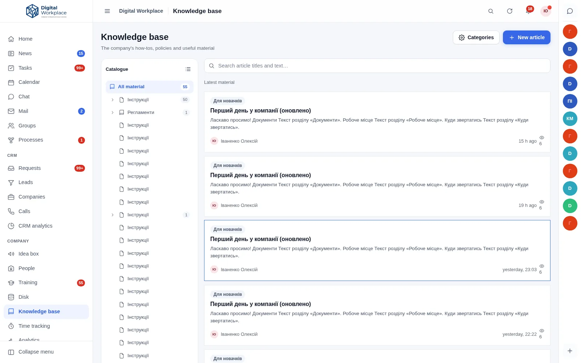Open notifications bell with 18 badge
Viewport: 581px width, 363px height.
528,11
